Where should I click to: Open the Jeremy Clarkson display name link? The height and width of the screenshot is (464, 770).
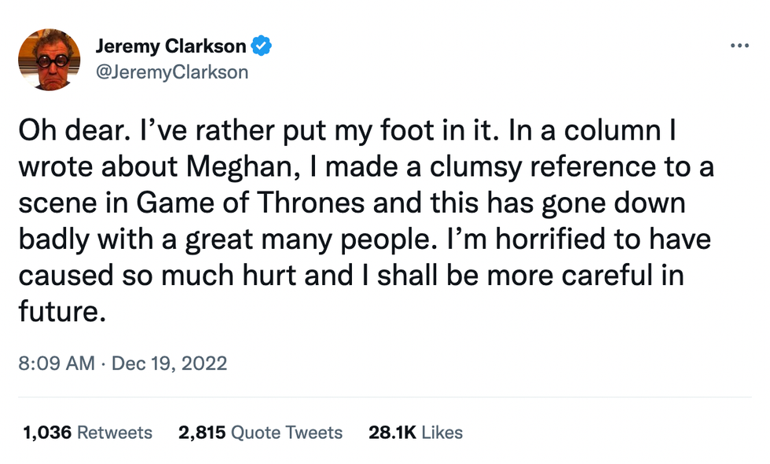pyautogui.click(x=170, y=46)
